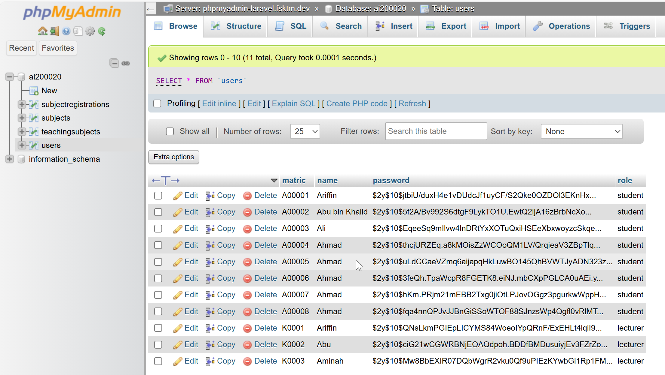The image size is (665, 375).
Task: Open the Export tab
Action: (x=446, y=26)
